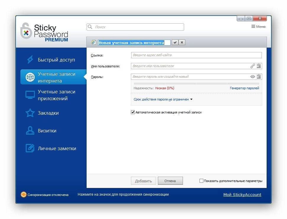Open the hamburger Меню icon

coord(253,27)
